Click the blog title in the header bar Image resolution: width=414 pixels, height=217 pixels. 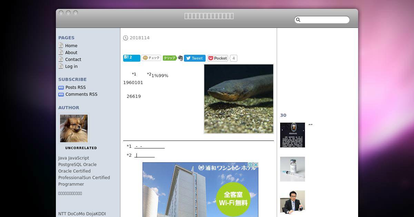pos(209,16)
